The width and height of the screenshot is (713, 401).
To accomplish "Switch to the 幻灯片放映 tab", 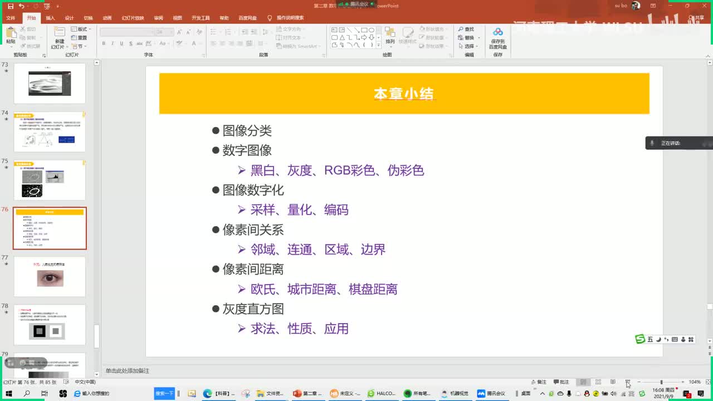I will pyautogui.click(x=133, y=18).
